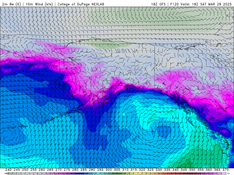Click the 340 value on the color scale
The height and width of the screenshot is (175, 234).
(175, 170)
